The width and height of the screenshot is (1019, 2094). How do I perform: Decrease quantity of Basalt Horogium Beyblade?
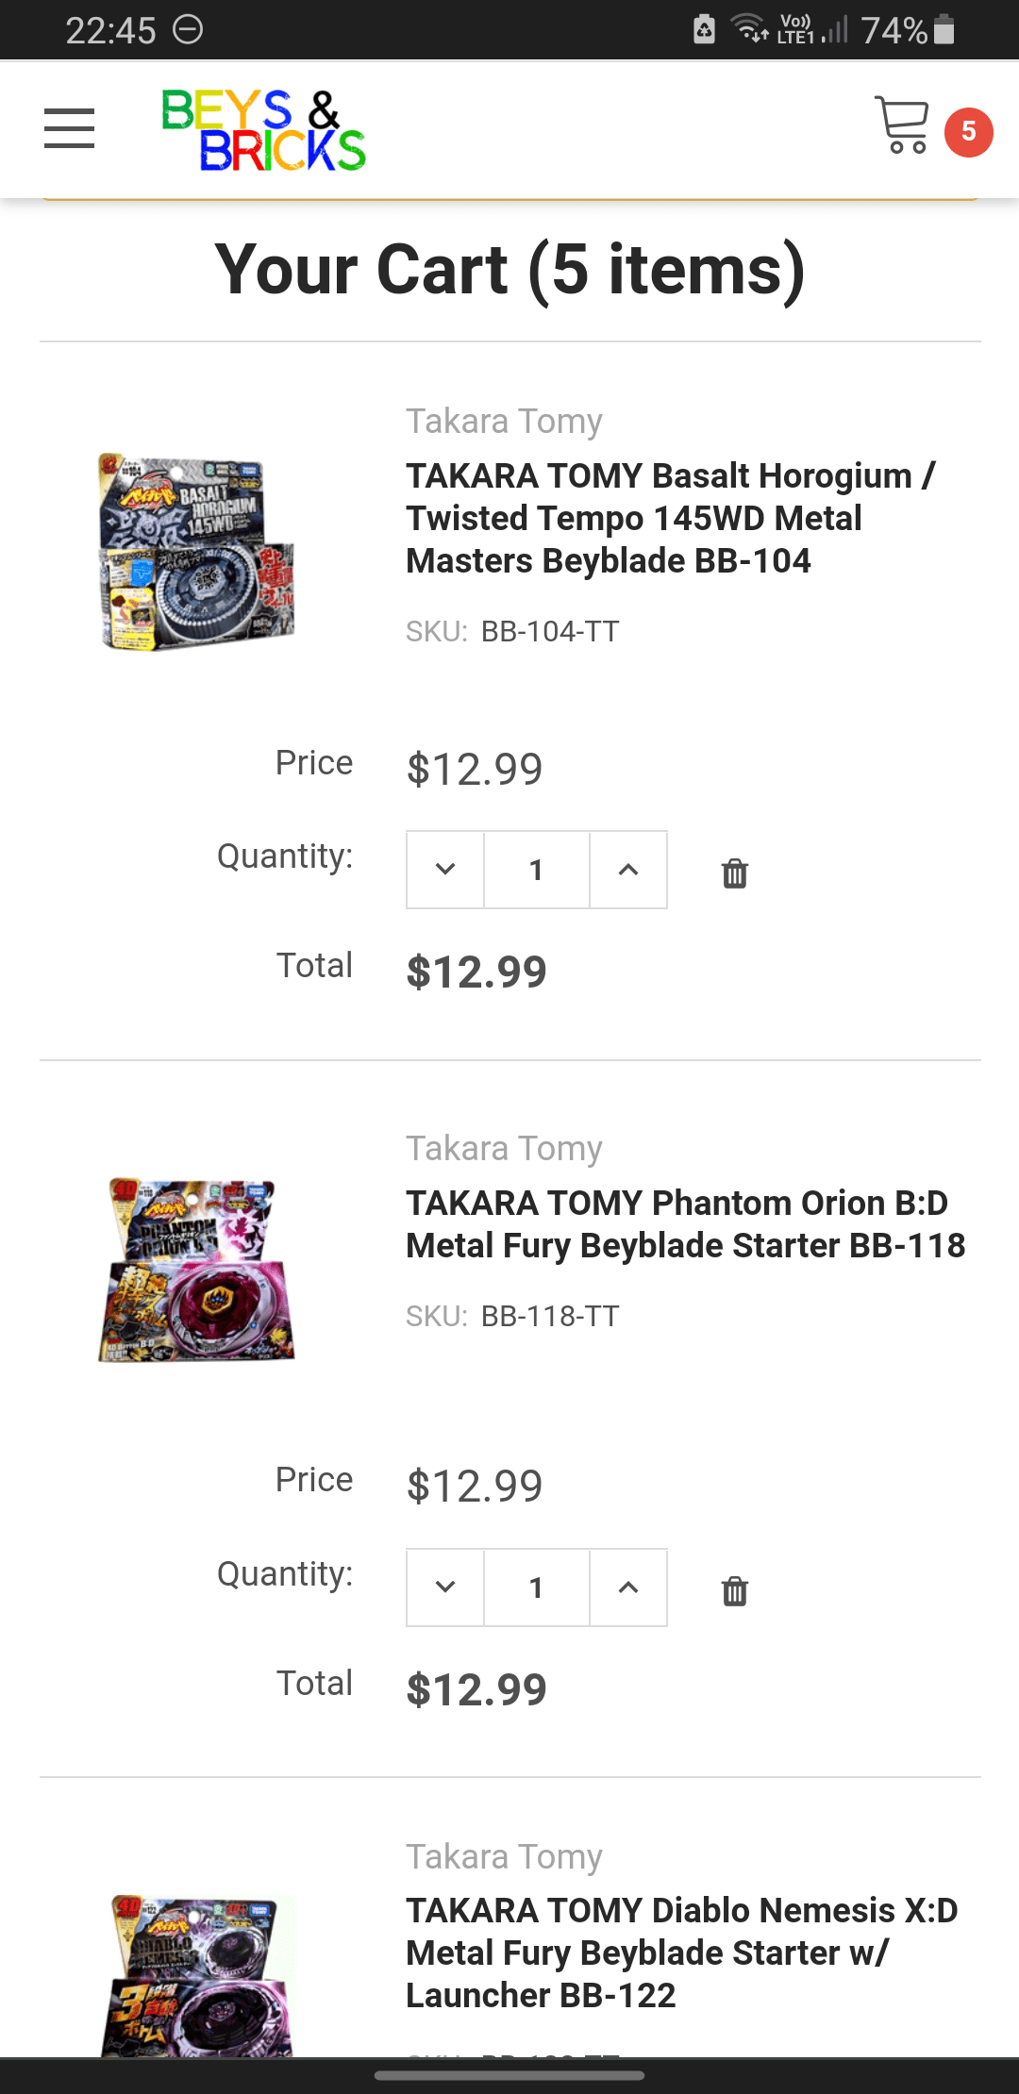click(443, 870)
